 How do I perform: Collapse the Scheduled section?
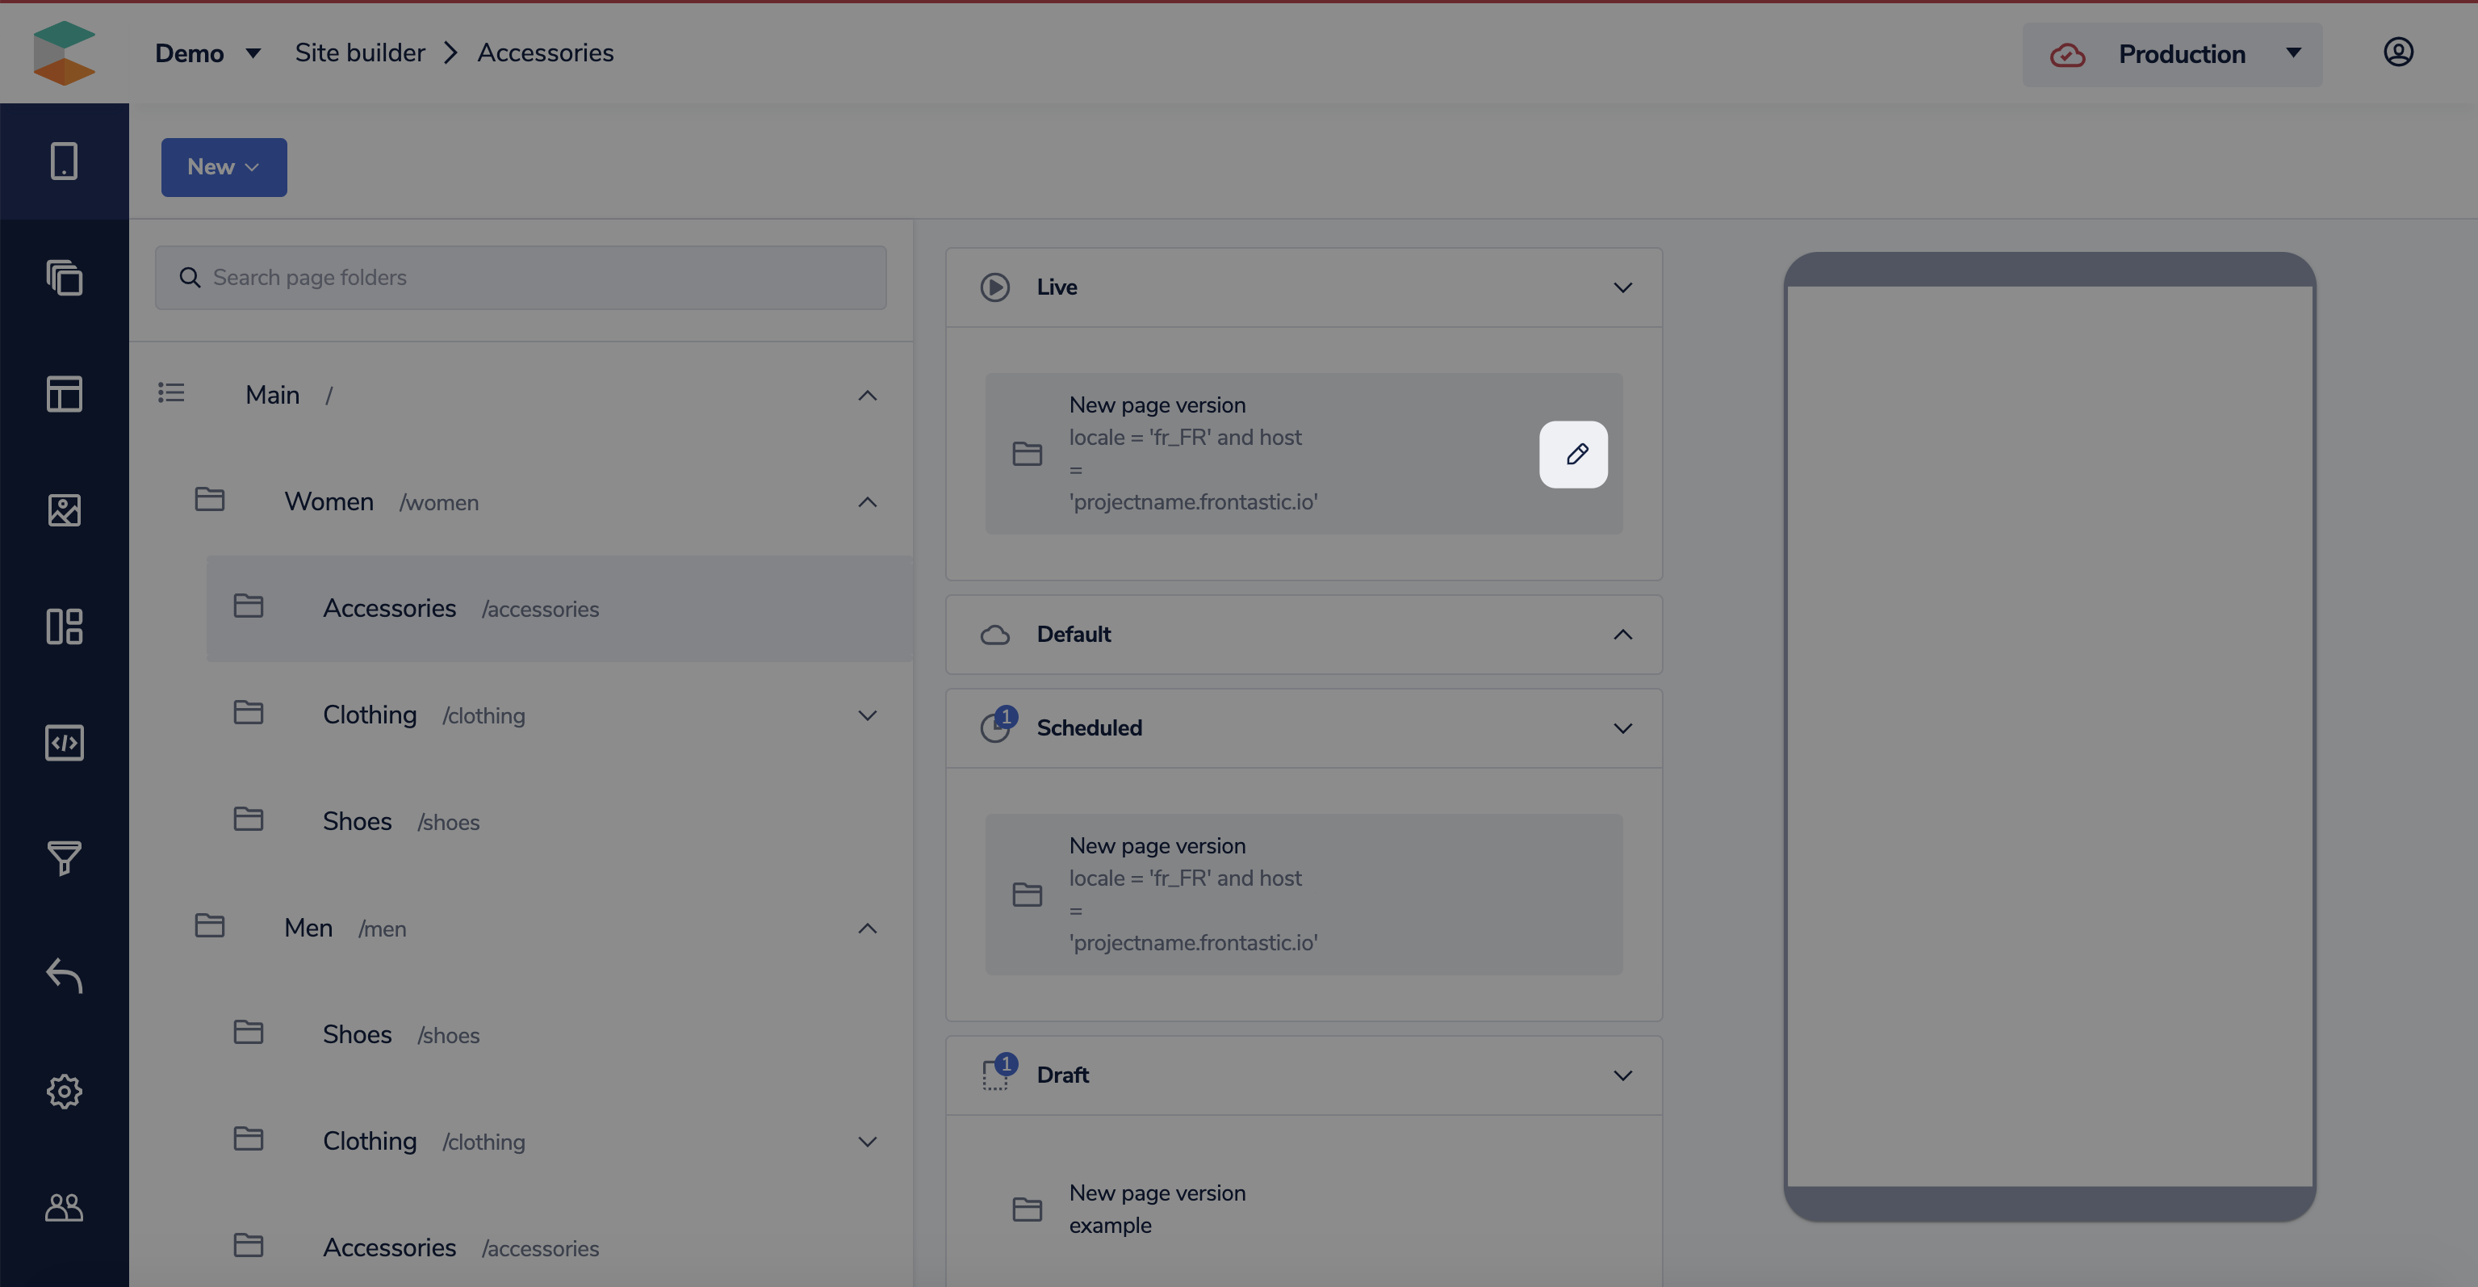[x=1622, y=728]
